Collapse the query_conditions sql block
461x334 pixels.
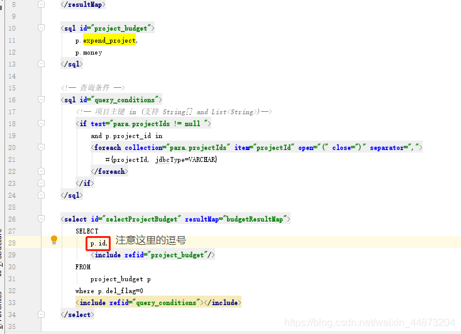[x=42, y=99]
